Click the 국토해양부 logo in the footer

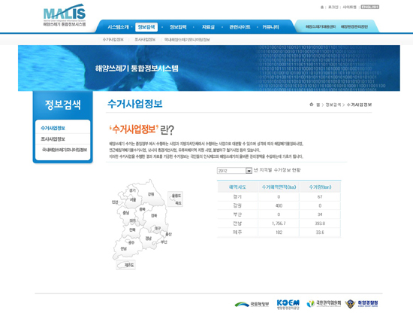pos(252,304)
